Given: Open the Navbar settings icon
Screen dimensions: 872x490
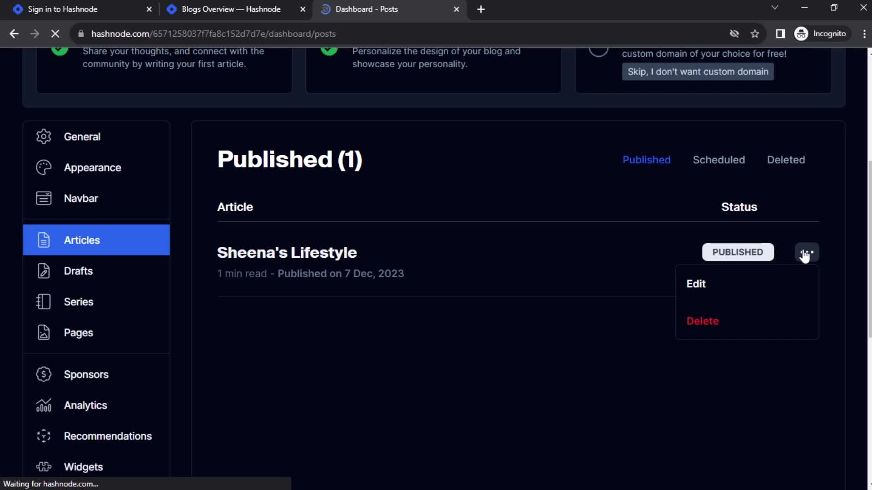Looking at the screenshot, I should tap(44, 198).
